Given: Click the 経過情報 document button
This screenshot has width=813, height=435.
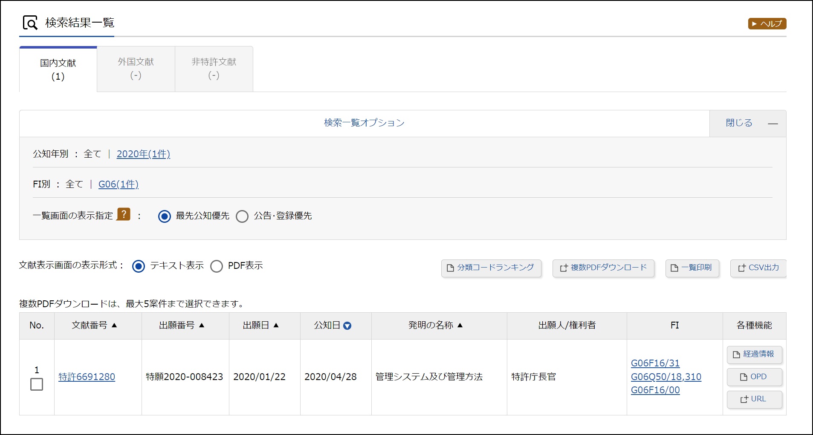Looking at the screenshot, I should (754, 354).
